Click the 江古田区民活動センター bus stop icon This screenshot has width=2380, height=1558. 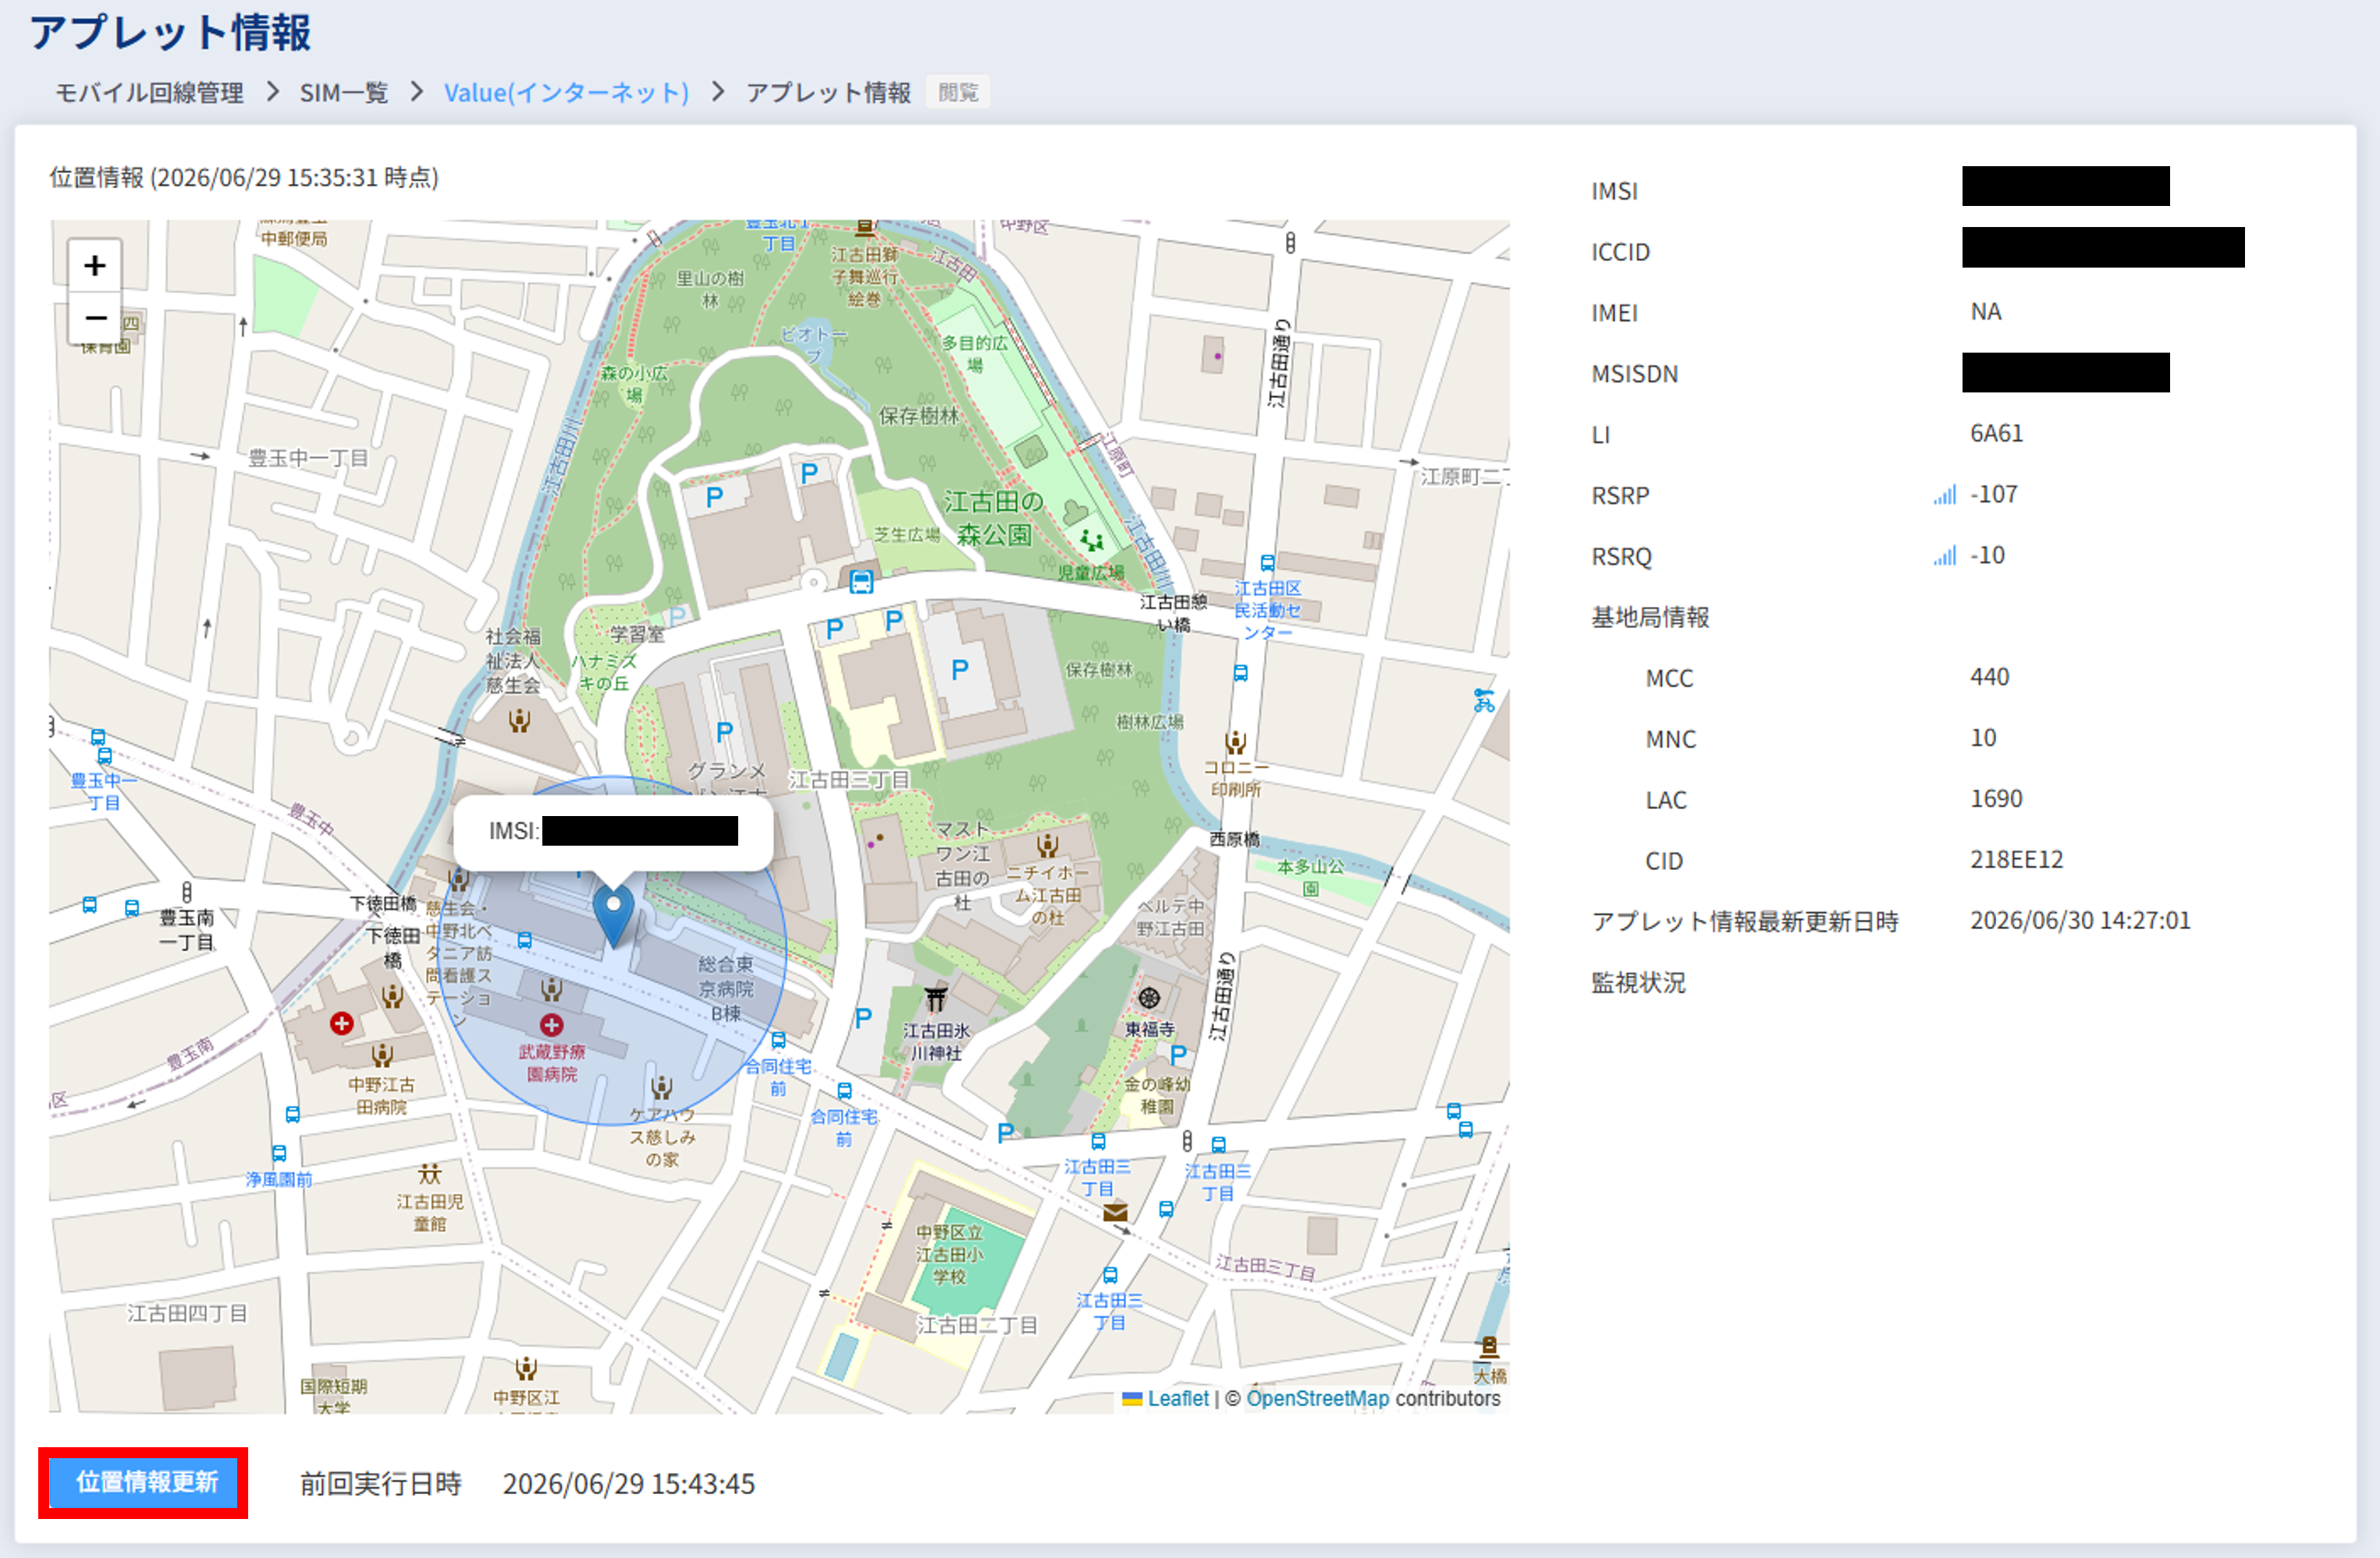click(1267, 563)
